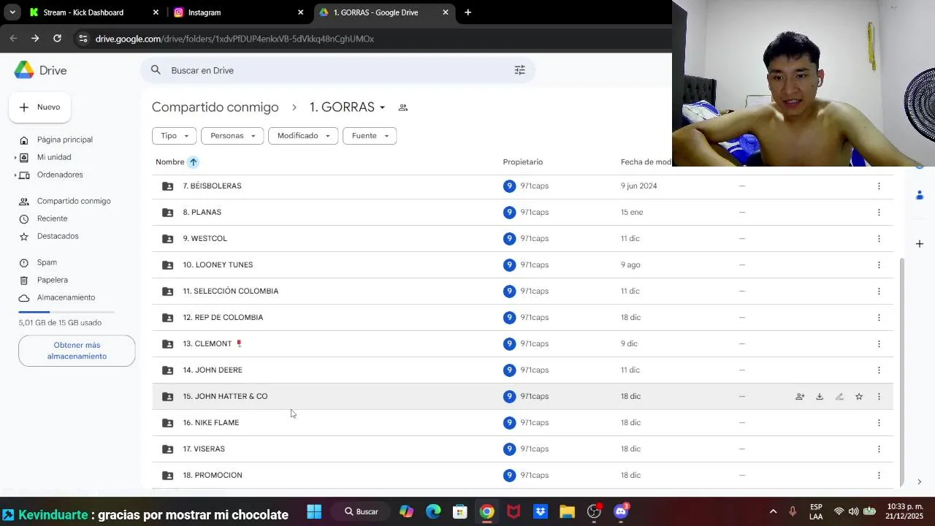Open Papelera in sidebar
Viewport: 935px width, 526px height.
pos(53,280)
